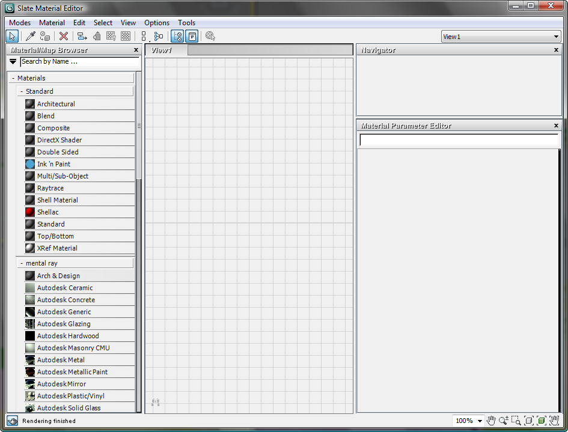This screenshot has width=568, height=432.
Task: Pick material from object with eyedropper
Action: [31, 36]
